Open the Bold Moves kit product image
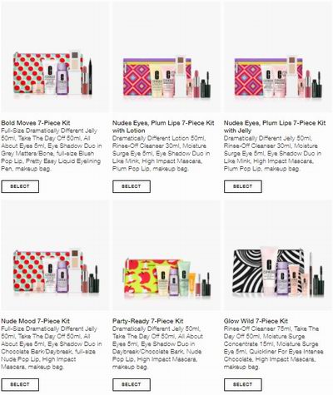Viewport: 333px width, 395px height. point(55,57)
